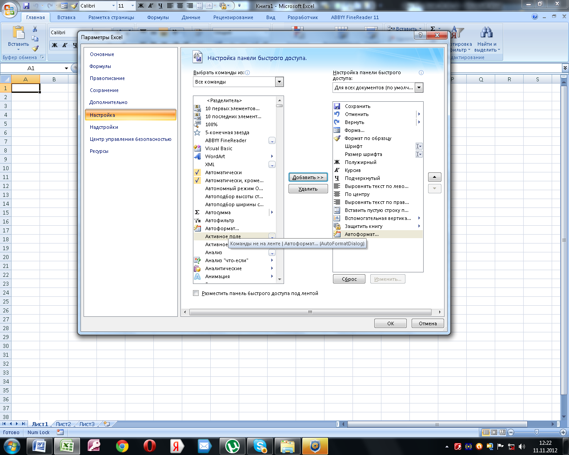Select the WordArt command icon
Image resolution: width=569 pixels, height=455 pixels.
click(x=197, y=156)
